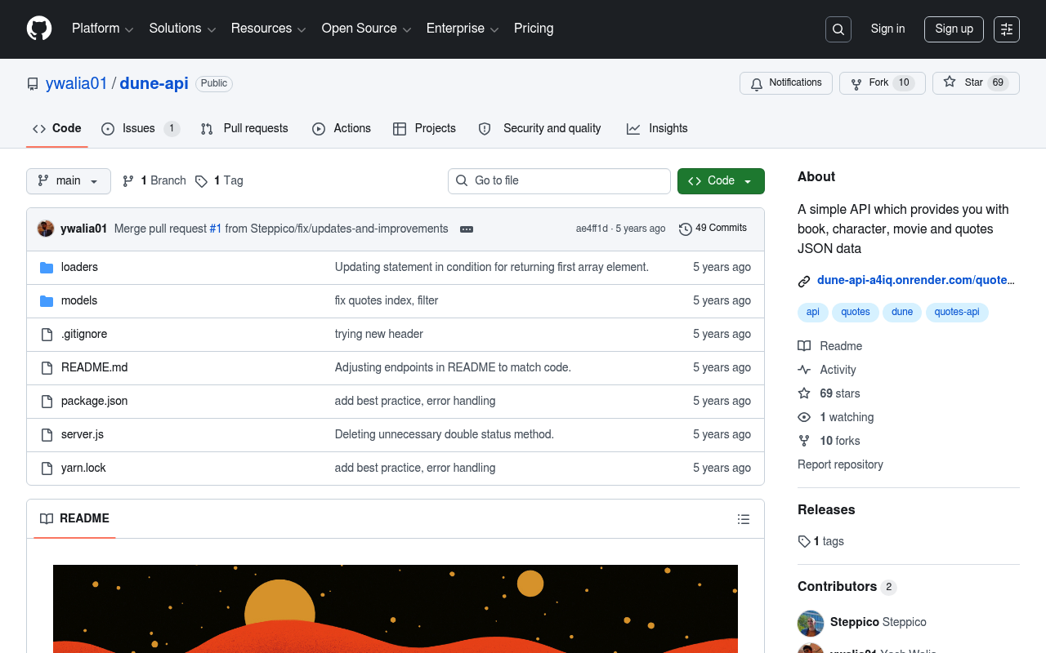Click the search magnifier icon in header
This screenshot has height=653, width=1046.
pos(838,29)
